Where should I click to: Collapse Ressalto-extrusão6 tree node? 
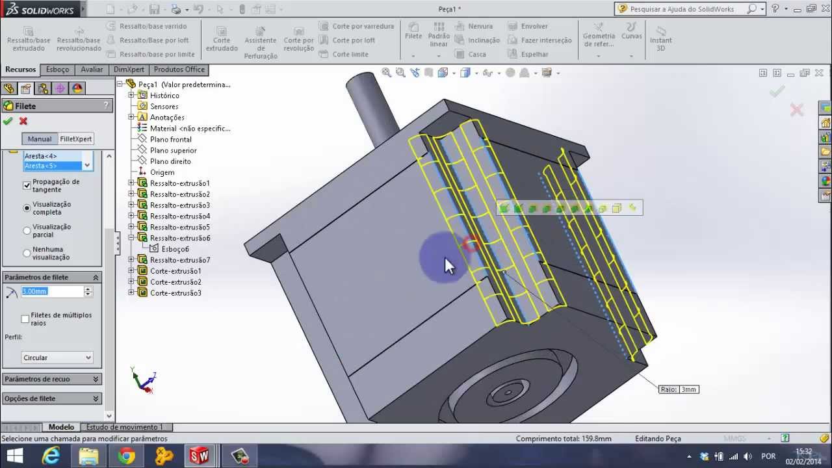click(x=131, y=238)
